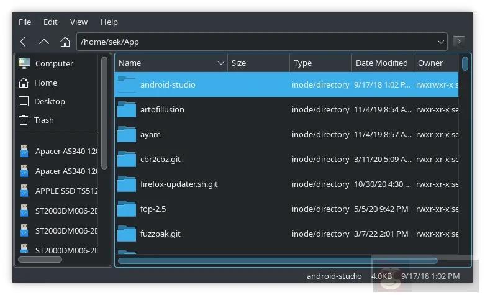Select the android-studio folder name
The height and width of the screenshot is (295, 485).
pyautogui.click(x=168, y=84)
